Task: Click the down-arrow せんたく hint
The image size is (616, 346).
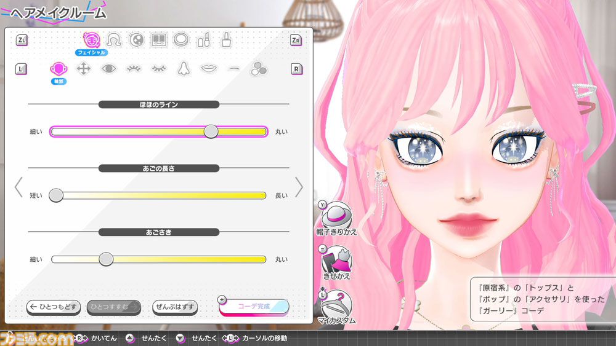Action: (196, 338)
